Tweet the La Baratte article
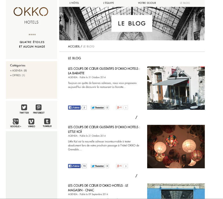This screenshot has height=199, width=223. click(98, 108)
